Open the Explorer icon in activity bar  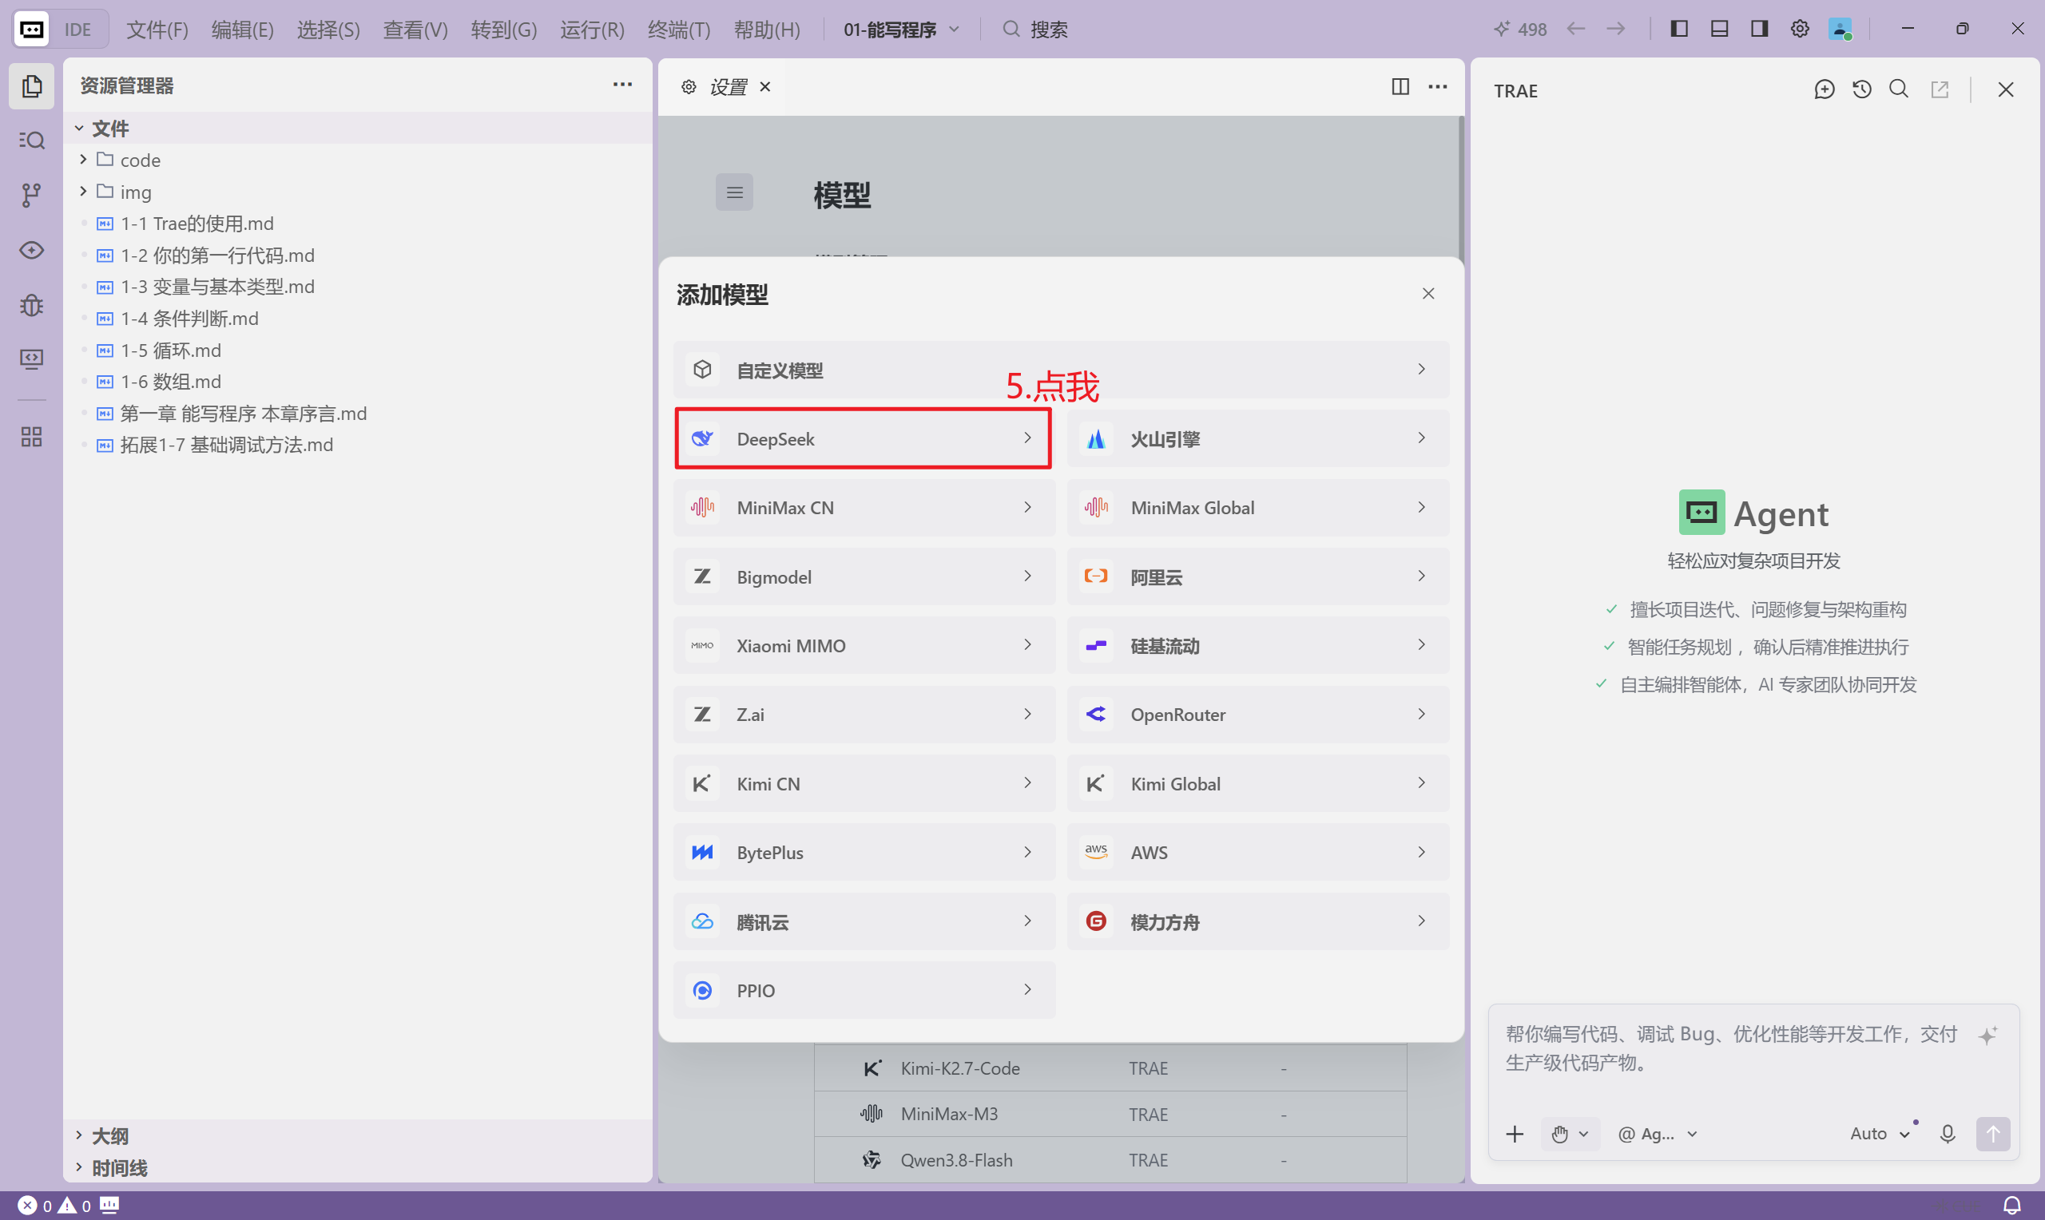tap(31, 85)
